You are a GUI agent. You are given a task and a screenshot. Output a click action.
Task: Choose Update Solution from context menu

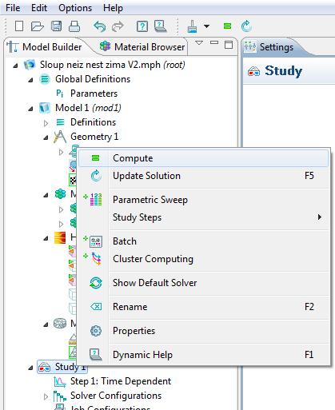tap(204, 176)
